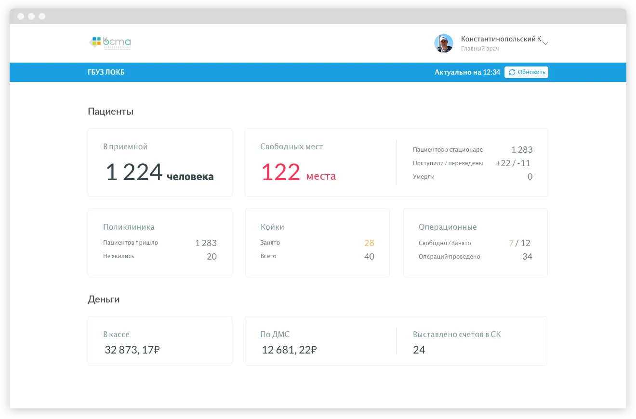
Task: Click the Койки beds card
Action: point(317,242)
